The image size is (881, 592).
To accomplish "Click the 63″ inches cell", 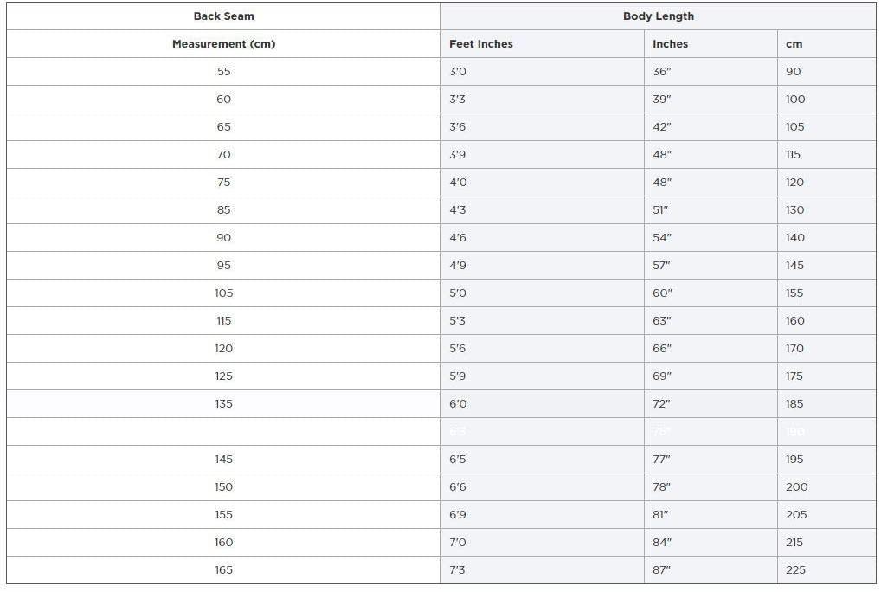I will (x=662, y=321).
